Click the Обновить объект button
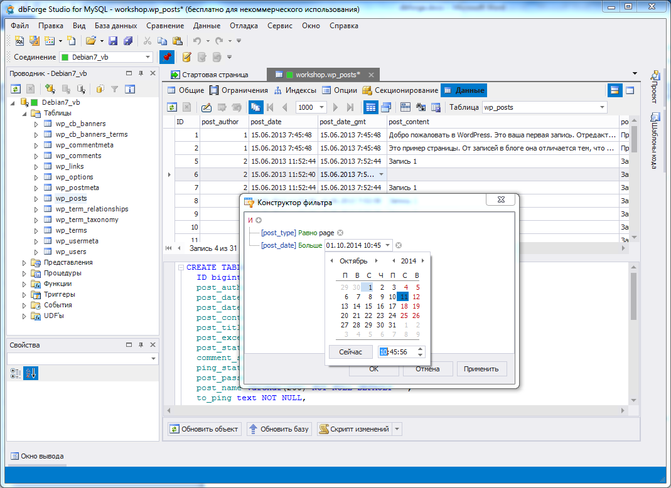This screenshot has height=488, width=671. pyautogui.click(x=205, y=429)
